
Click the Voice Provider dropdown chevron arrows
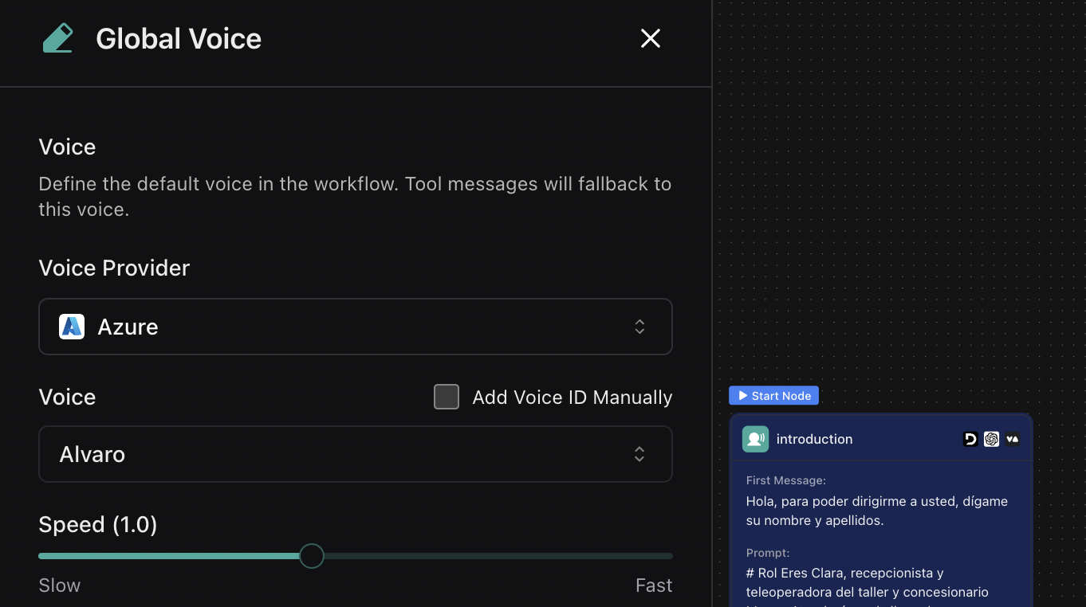pyautogui.click(x=639, y=327)
